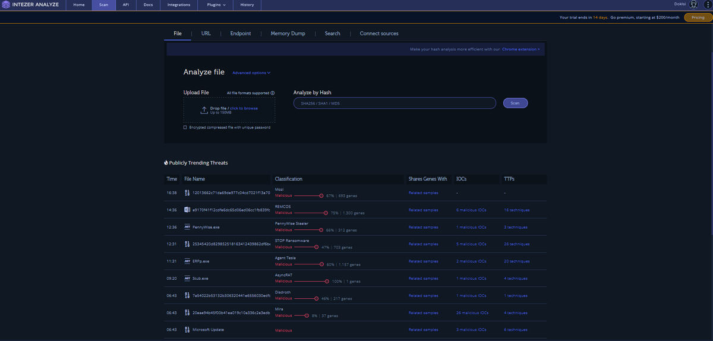
Task: Click the Excel file icon of the REMCOS row
Action: click(x=187, y=210)
